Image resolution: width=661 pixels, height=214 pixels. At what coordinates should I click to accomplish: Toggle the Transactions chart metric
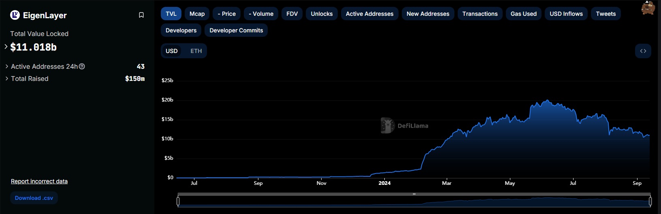pos(480,14)
